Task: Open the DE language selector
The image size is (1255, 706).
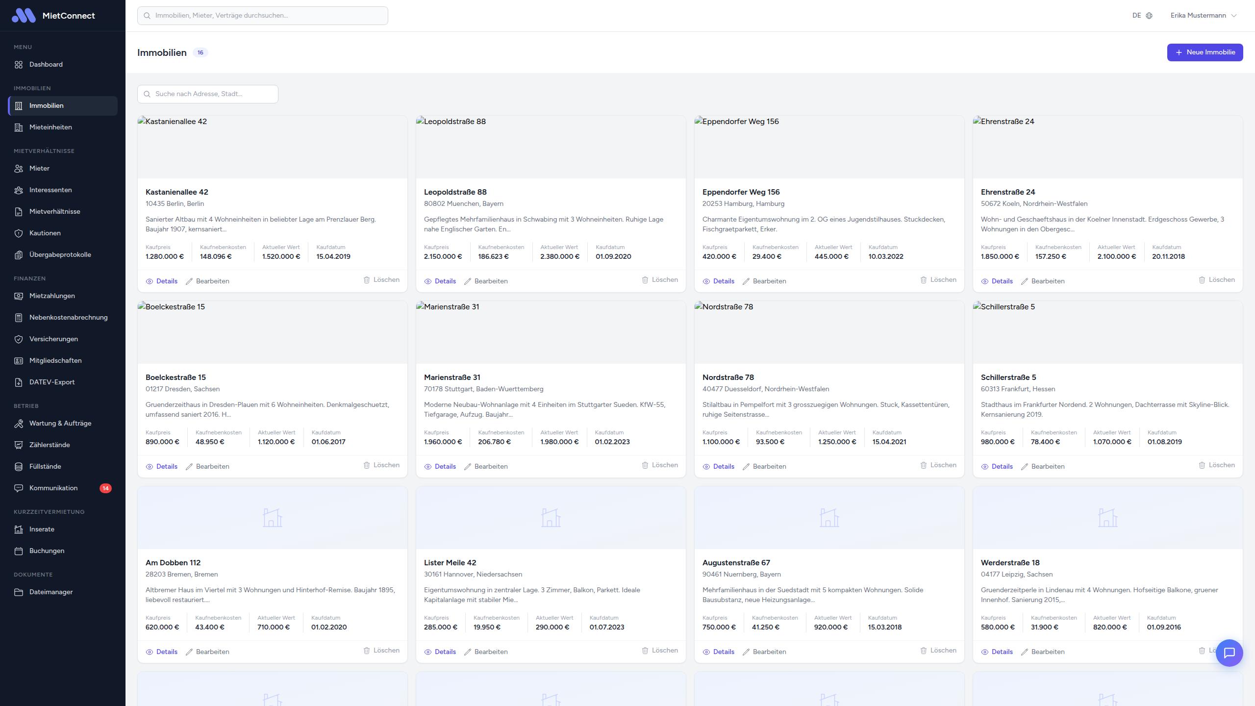Action: point(1137,16)
